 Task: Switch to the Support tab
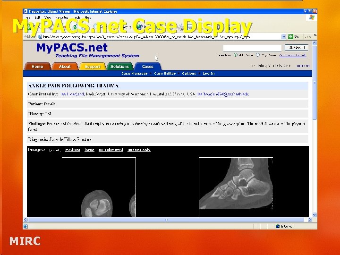(x=93, y=67)
